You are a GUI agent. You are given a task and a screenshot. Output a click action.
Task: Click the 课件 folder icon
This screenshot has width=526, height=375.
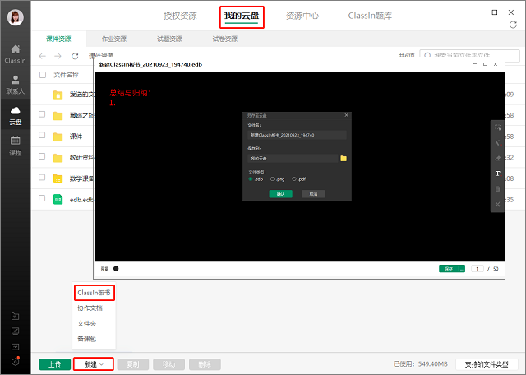tap(58, 137)
